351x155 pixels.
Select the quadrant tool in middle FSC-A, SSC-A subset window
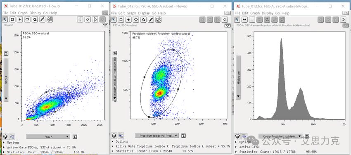pyautogui.click(x=128, y=19)
